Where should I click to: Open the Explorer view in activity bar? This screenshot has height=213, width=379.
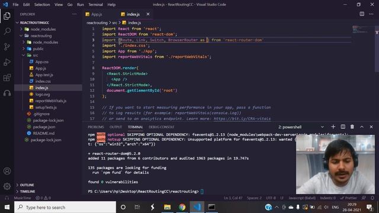7,16
